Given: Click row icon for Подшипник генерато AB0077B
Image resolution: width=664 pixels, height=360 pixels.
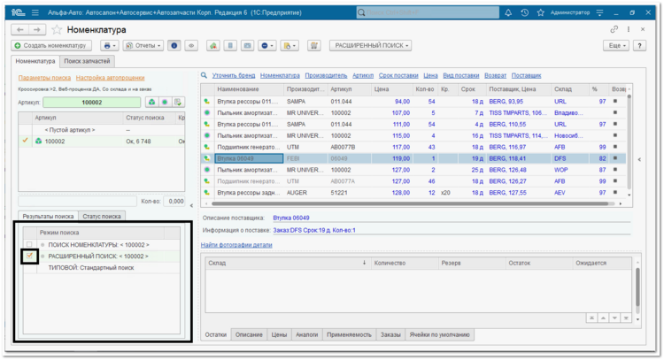Looking at the screenshot, I should pyautogui.click(x=207, y=147).
